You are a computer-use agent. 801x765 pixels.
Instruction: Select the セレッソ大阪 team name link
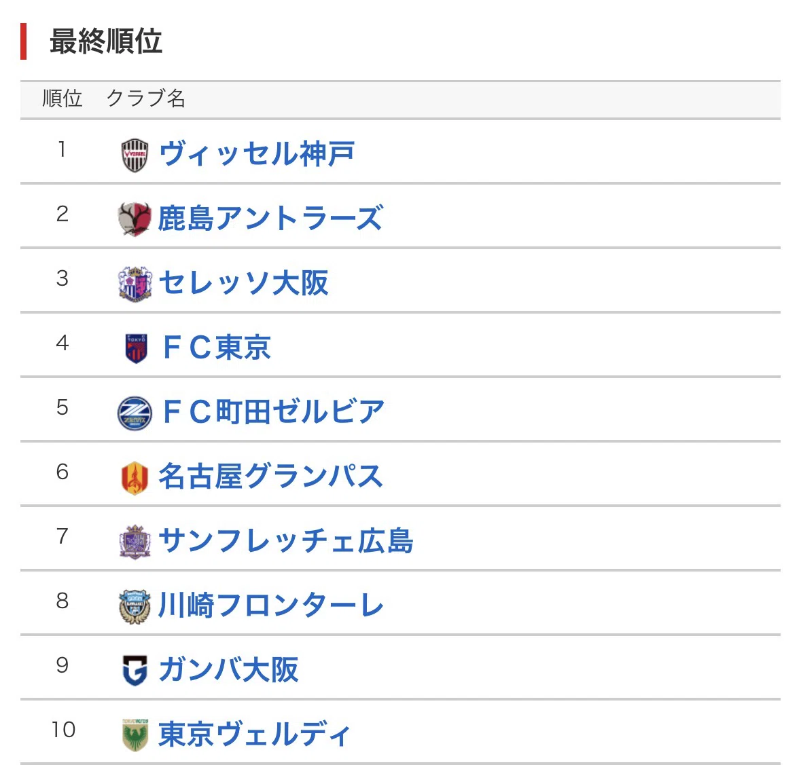244,283
